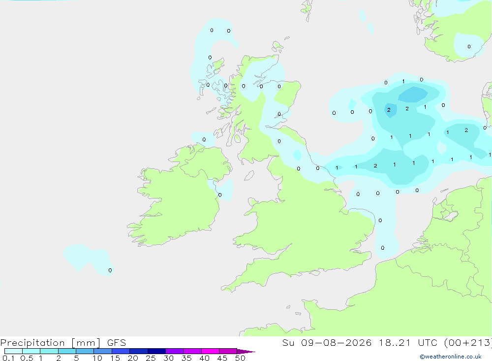Pick the 25–30 mm navy legend swatch
492x361 pixels.
[x=156, y=351]
